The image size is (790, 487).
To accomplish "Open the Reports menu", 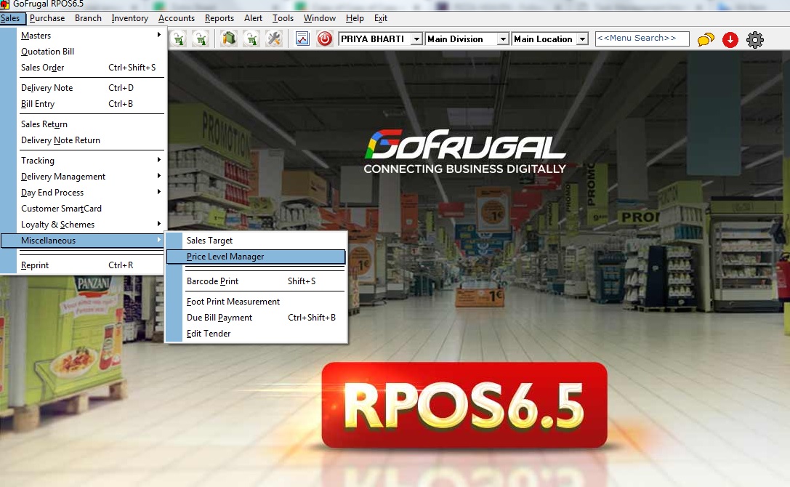I will [219, 18].
